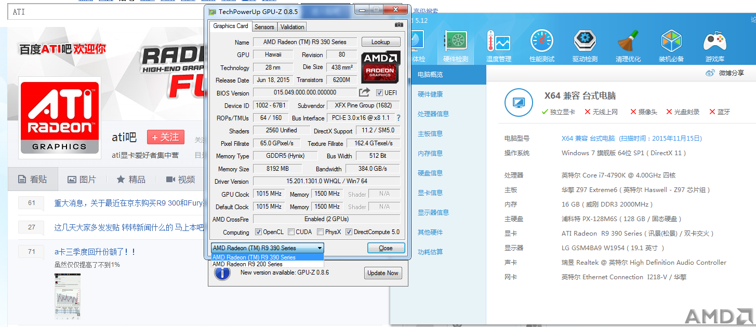This screenshot has width=756, height=327.
Task: Click the blue info icon beside update notice
Action: tap(222, 272)
